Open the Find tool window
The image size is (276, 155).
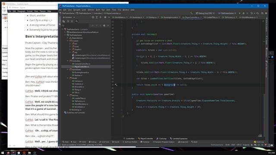[x=66, y=142]
